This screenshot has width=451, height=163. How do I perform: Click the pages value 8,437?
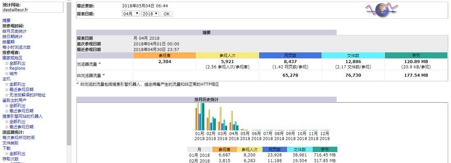(x=290, y=62)
